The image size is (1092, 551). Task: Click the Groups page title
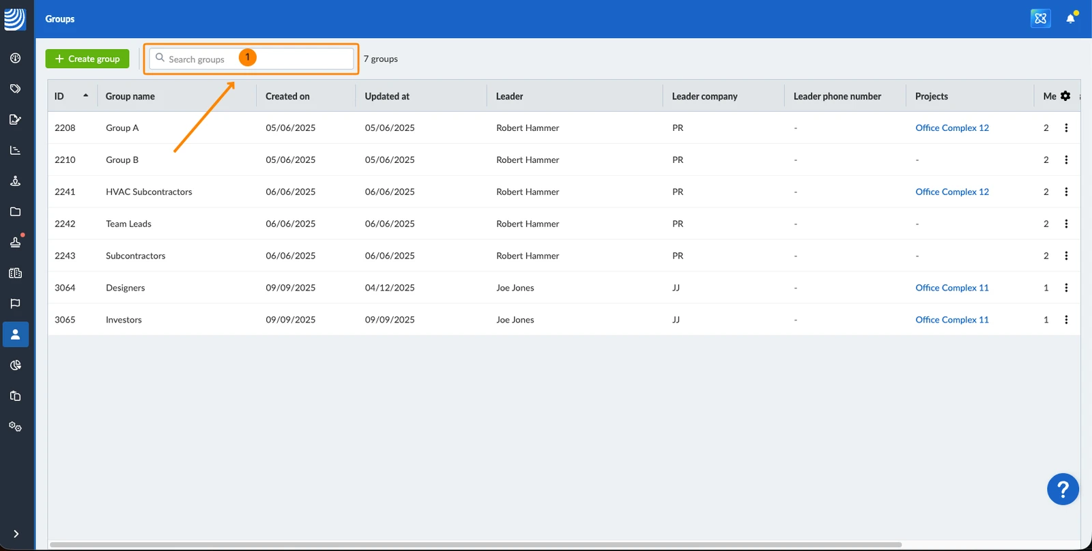60,18
